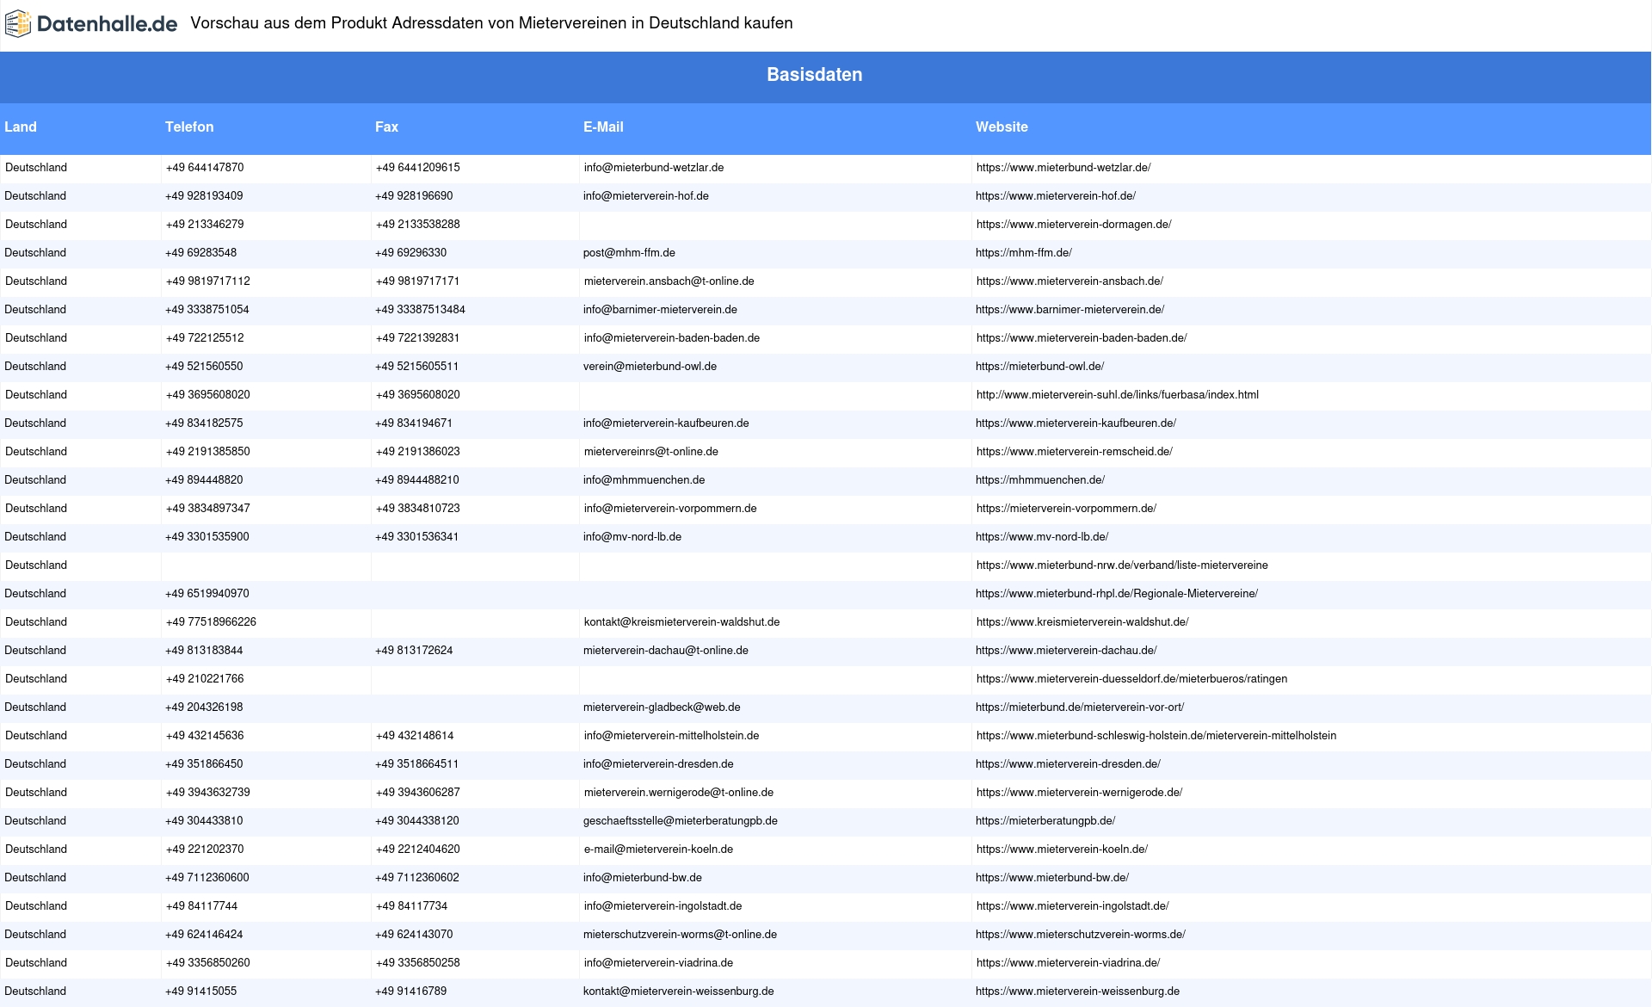Open the mieterbund-nrw.de liste-mietervereine link
Image resolution: width=1652 pixels, height=1007 pixels.
coord(1122,565)
